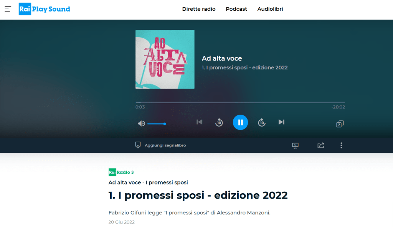Go to RaiPlay Sound home logo
This screenshot has width=393, height=227.
pos(45,9)
